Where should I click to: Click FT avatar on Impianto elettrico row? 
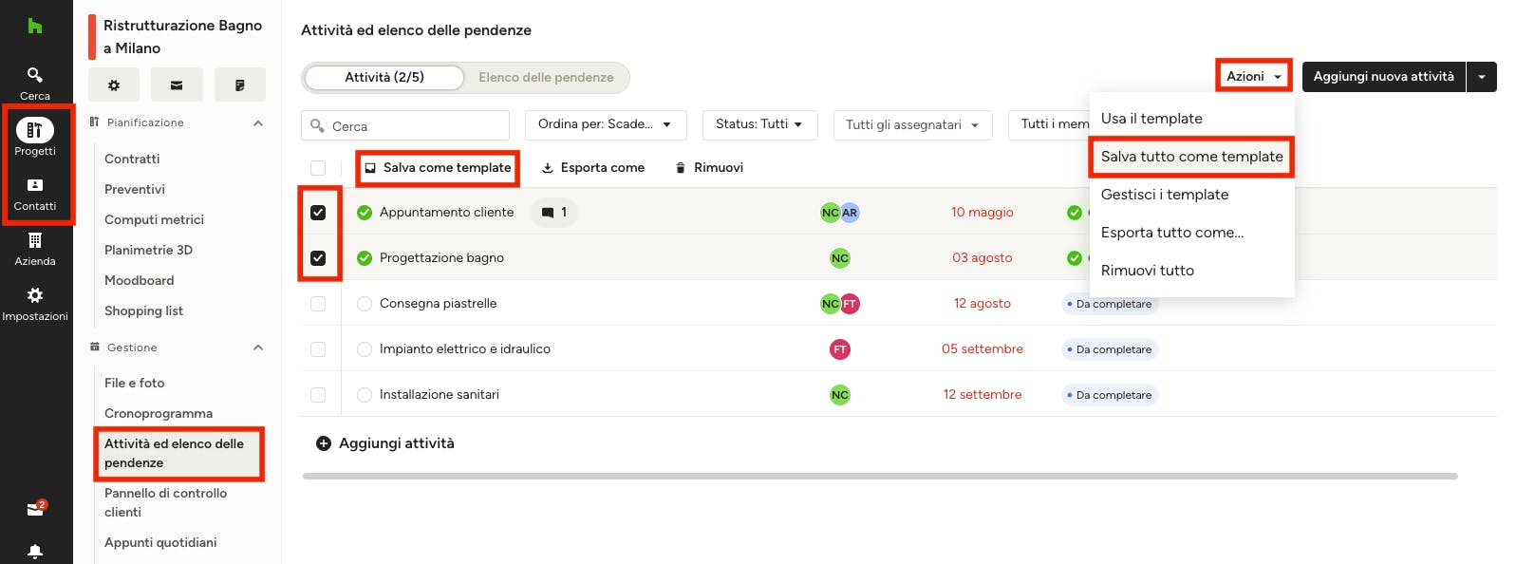pos(840,349)
